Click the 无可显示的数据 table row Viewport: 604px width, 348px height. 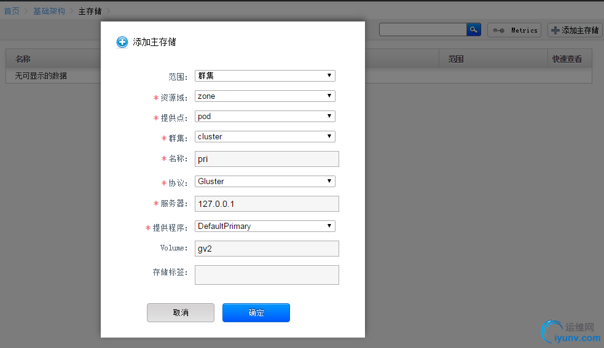pos(299,75)
